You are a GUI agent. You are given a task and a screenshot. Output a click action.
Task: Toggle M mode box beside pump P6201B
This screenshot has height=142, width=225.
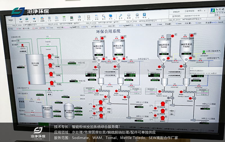55,81
